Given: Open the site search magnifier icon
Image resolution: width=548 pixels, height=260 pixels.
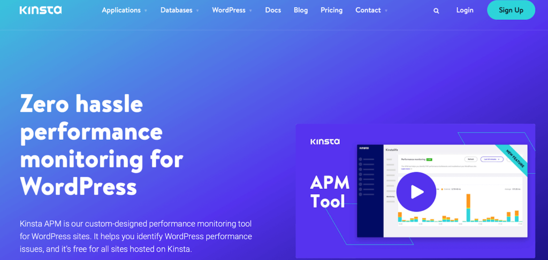Looking at the screenshot, I should pyautogui.click(x=436, y=11).
